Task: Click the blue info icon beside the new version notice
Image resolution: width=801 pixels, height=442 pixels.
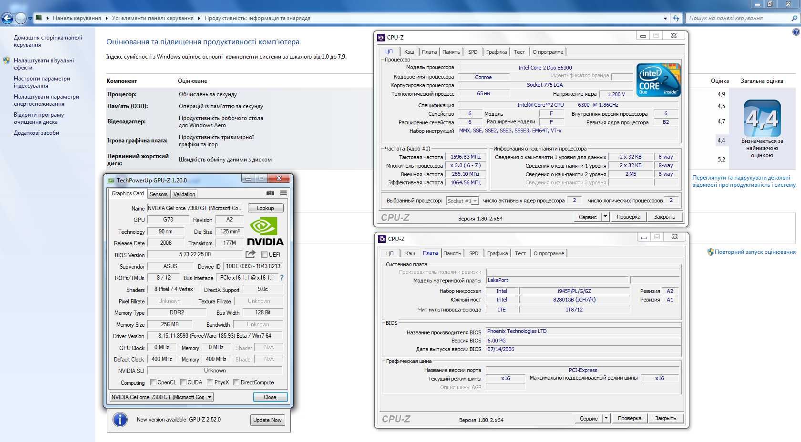Action: click(120, 420)
